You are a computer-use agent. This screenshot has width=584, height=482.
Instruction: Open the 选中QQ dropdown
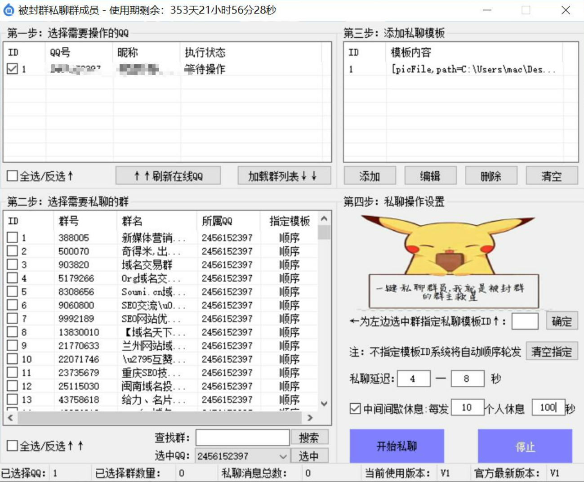[283, 456]
